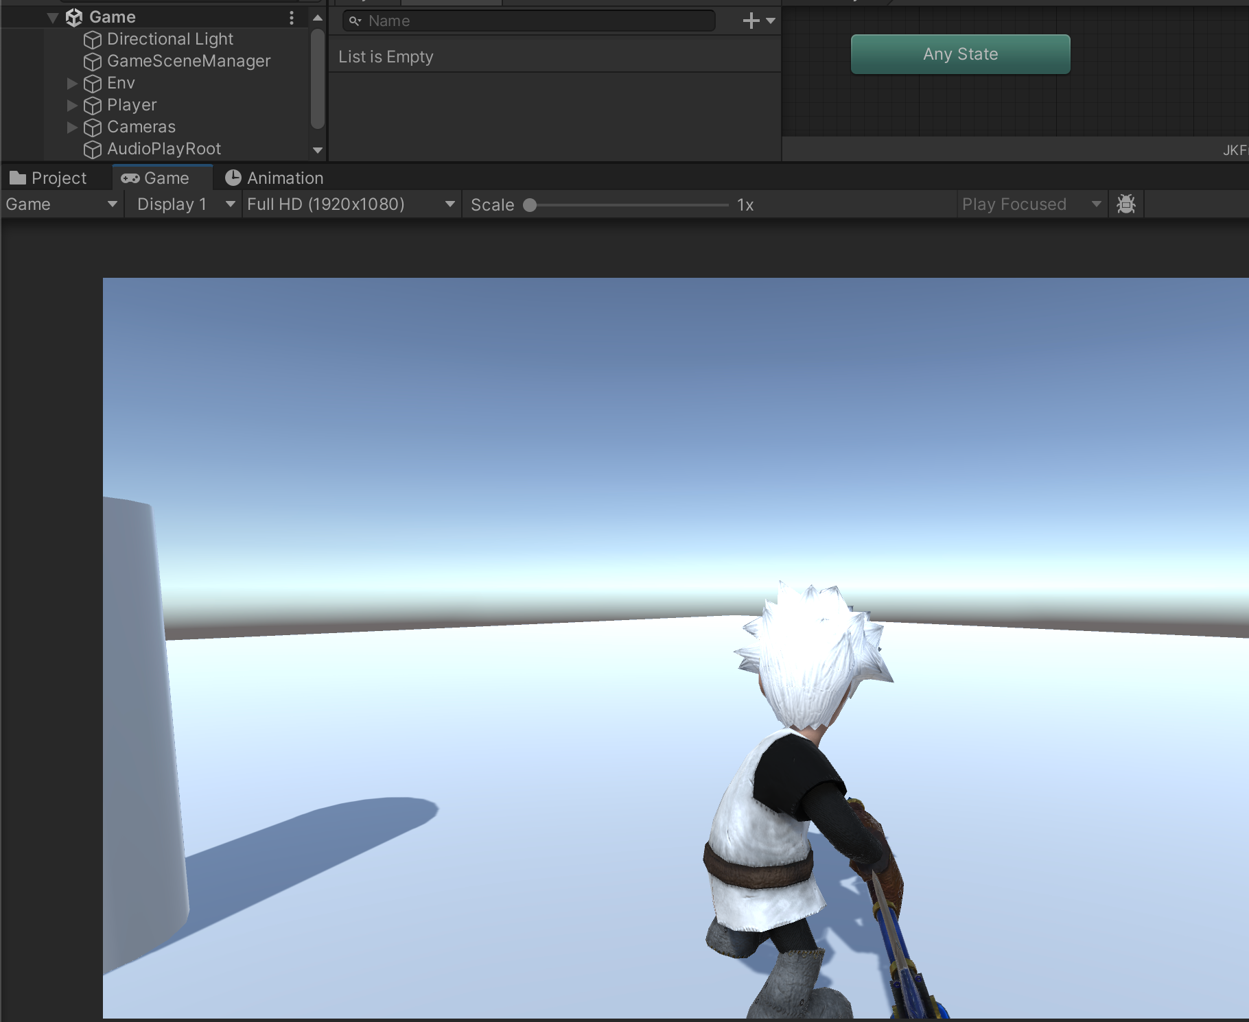Click the 1x scale value label

pos(745,205)
